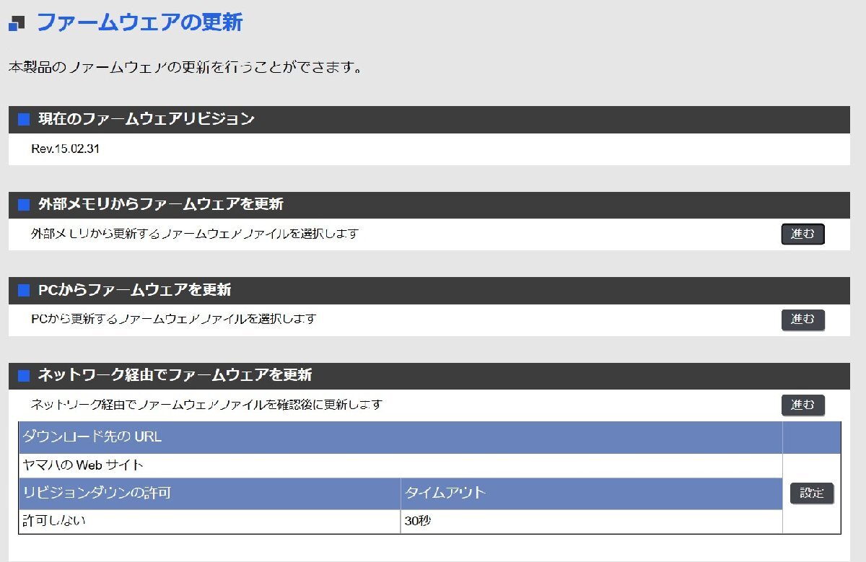Image resolution: width=866 pixels, height=562 pixels.
Task: Select the 30秒 timeout value
Action: pos(592,521)
